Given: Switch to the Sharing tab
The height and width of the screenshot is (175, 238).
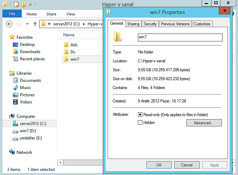Looking at the screenshot, I should (133, 24).
